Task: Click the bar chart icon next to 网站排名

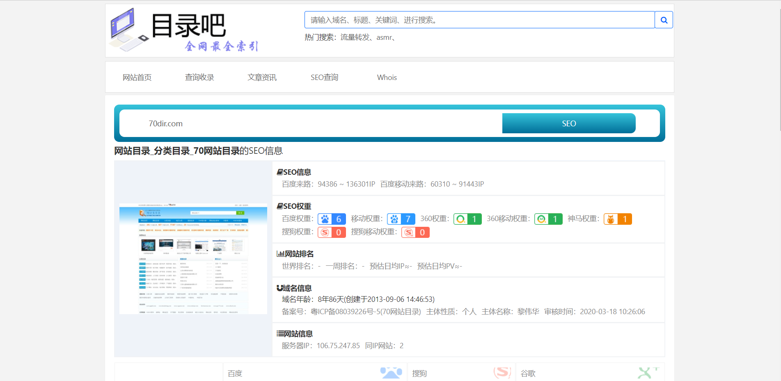Action: pos(280,254)
